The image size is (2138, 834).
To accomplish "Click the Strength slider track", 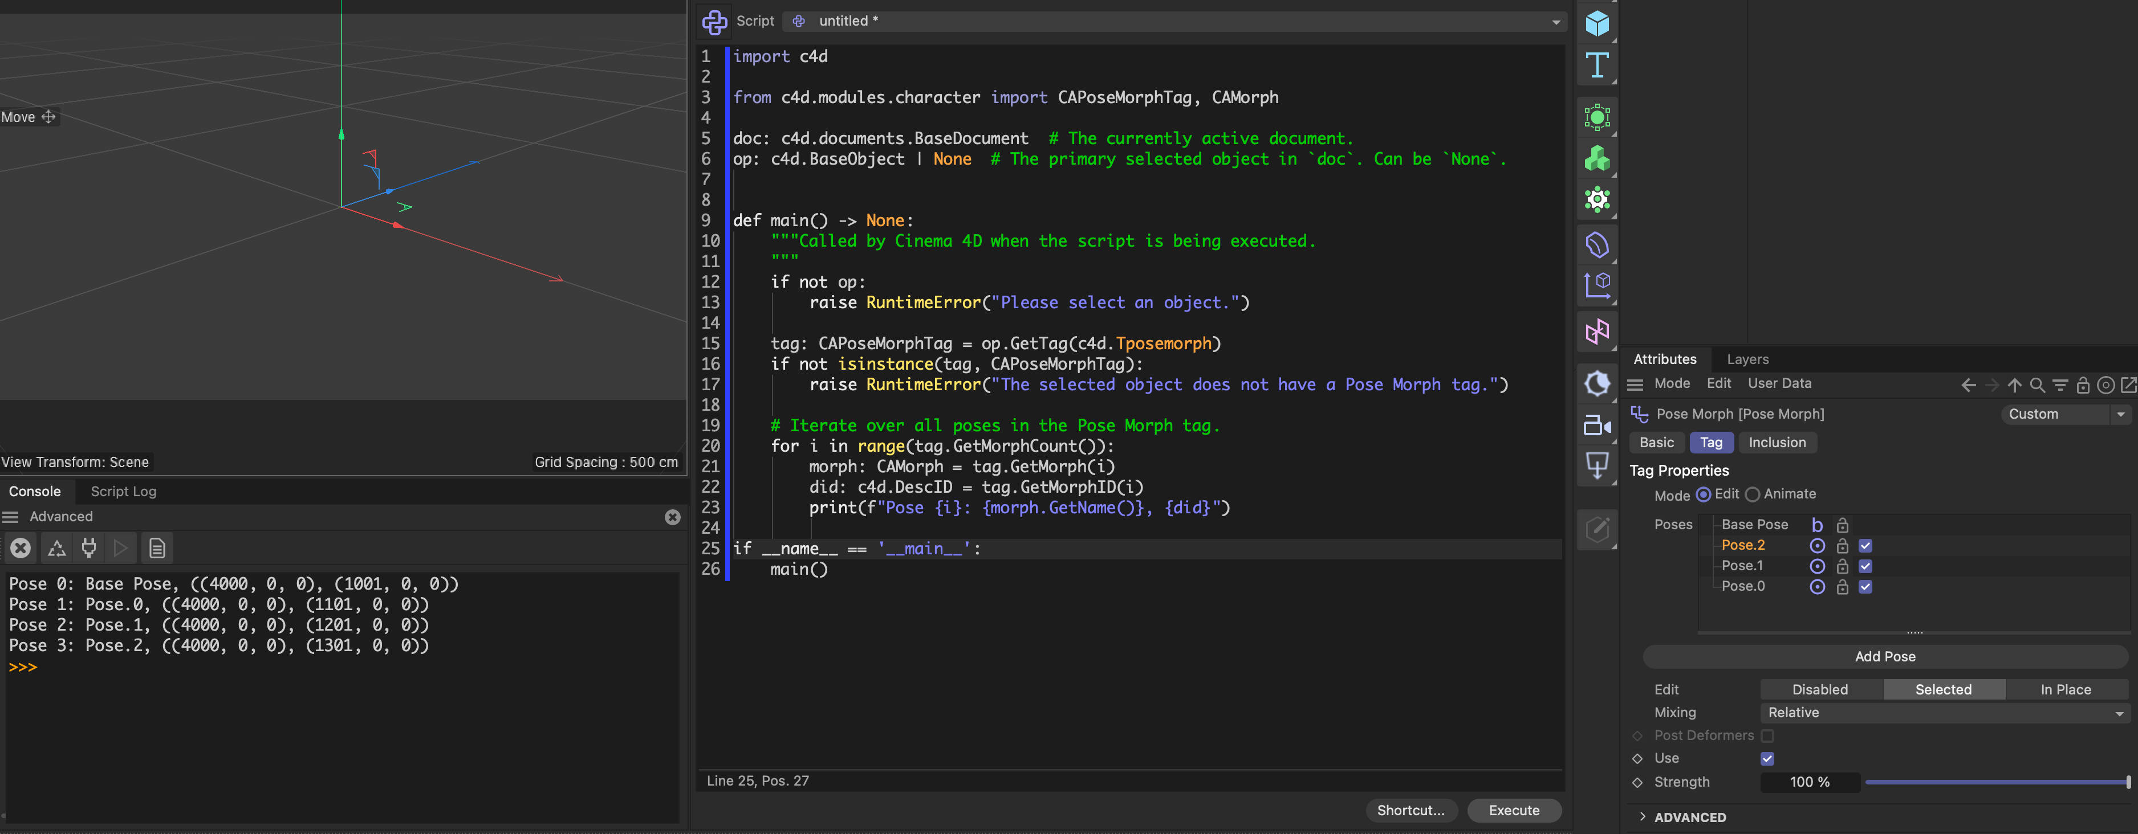I will 1992,782.
